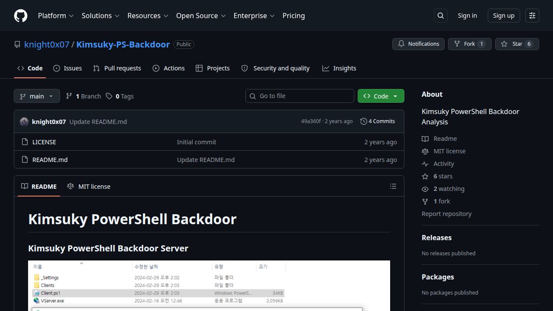Viewport: 553px width, 311px height.
Task: Open the LICENSE file
Action: click(x=44, y=142)
